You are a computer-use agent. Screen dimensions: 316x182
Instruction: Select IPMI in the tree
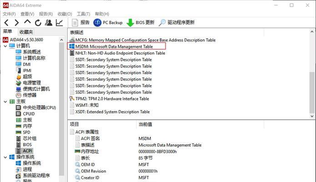24,71
